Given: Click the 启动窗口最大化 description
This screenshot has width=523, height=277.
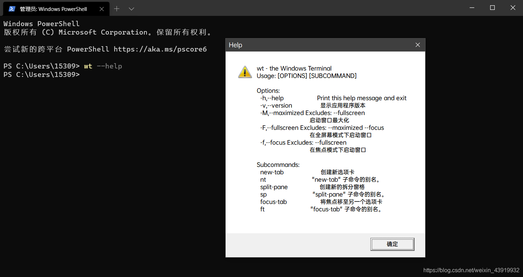Looking at the screenshot, I should (x=329, y=120).
